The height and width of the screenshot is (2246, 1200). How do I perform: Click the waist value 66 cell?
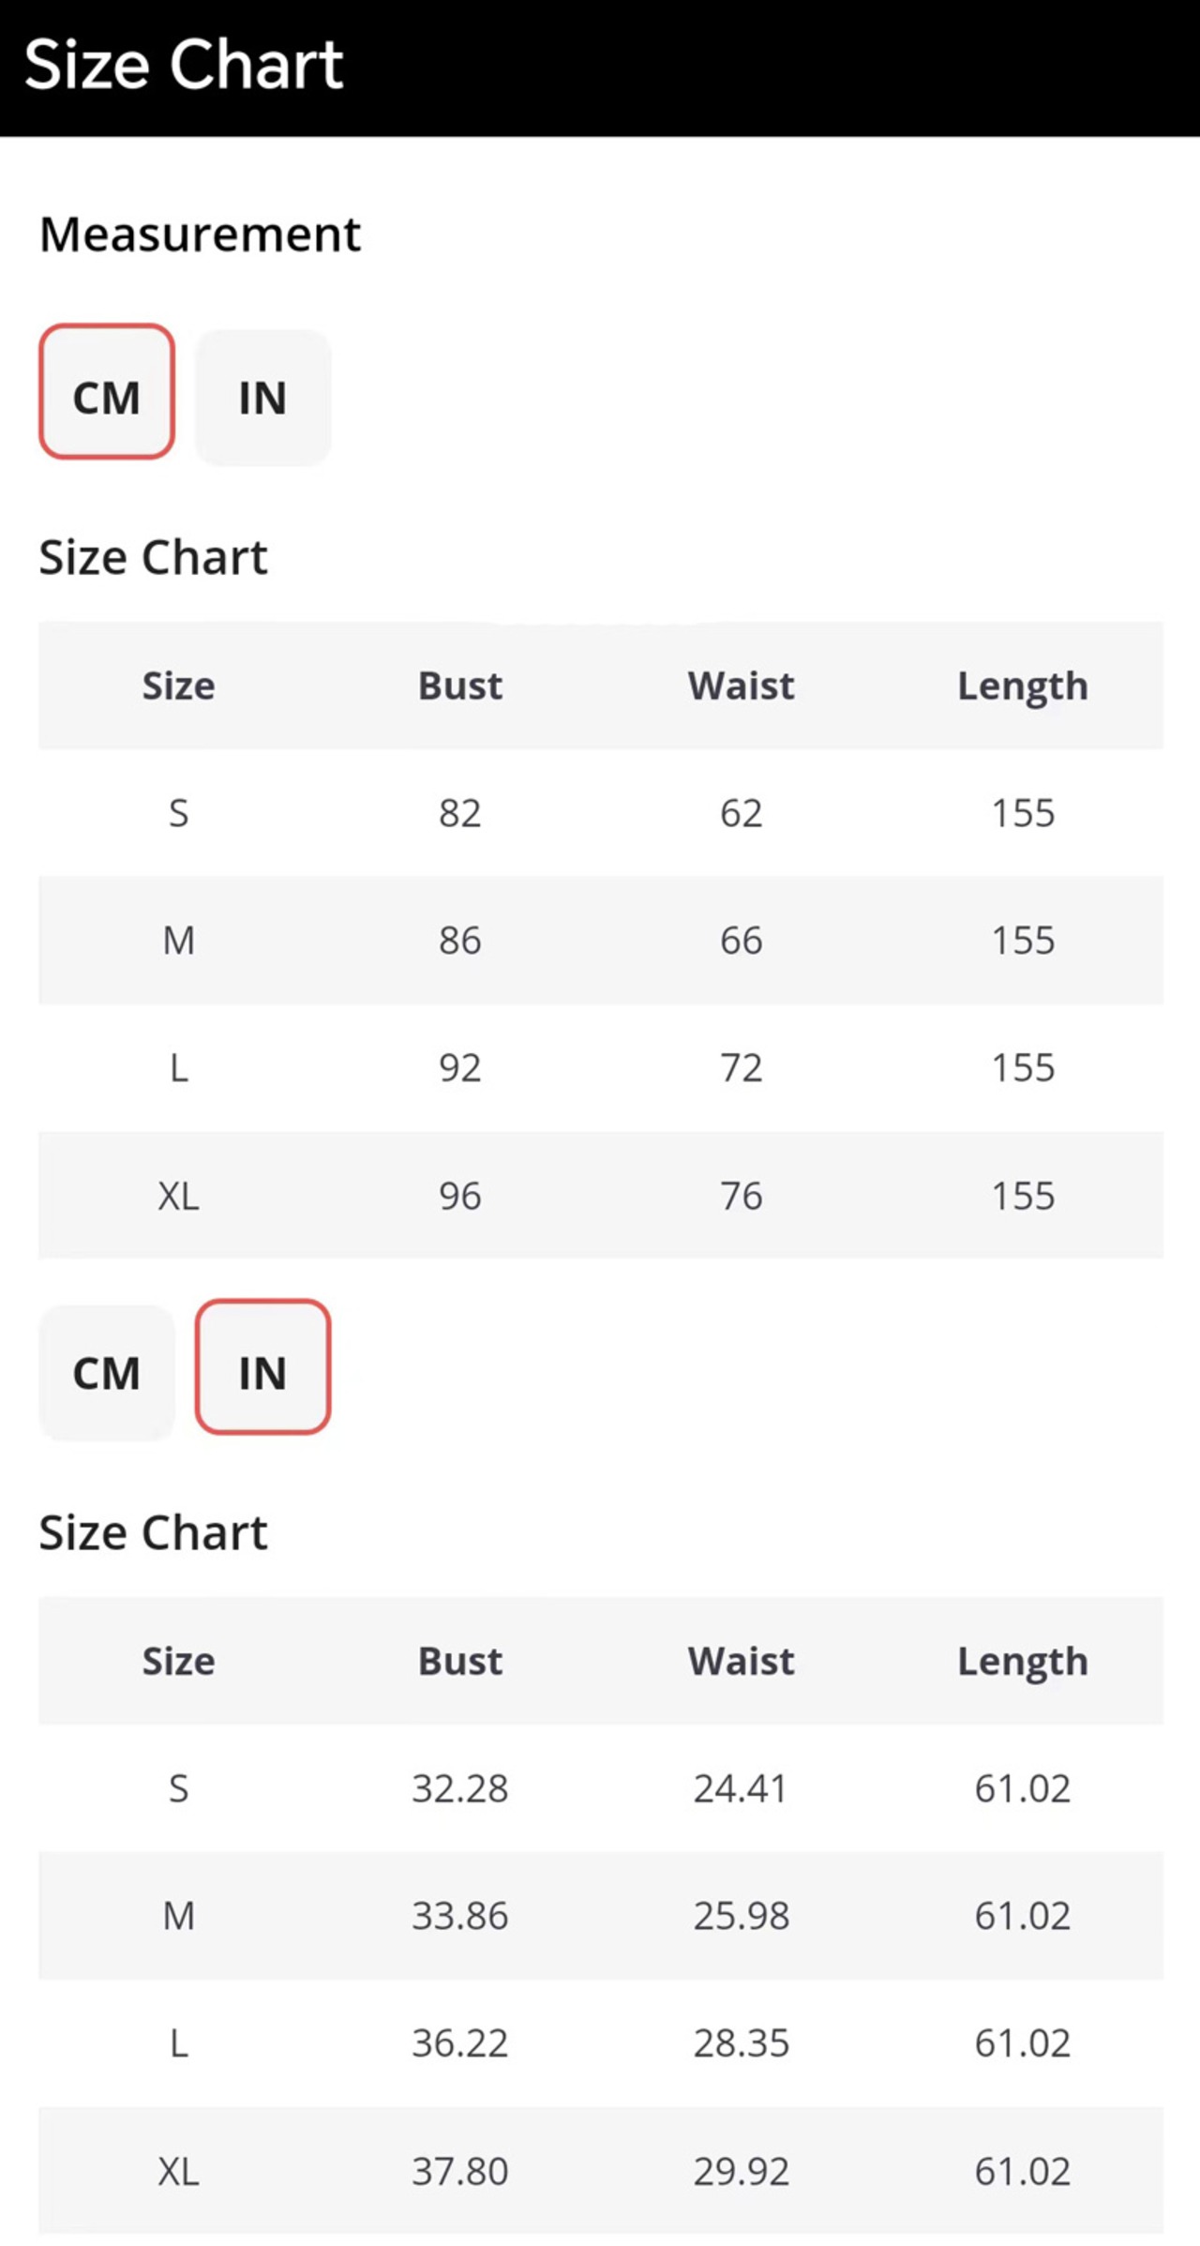click(741, 941)
